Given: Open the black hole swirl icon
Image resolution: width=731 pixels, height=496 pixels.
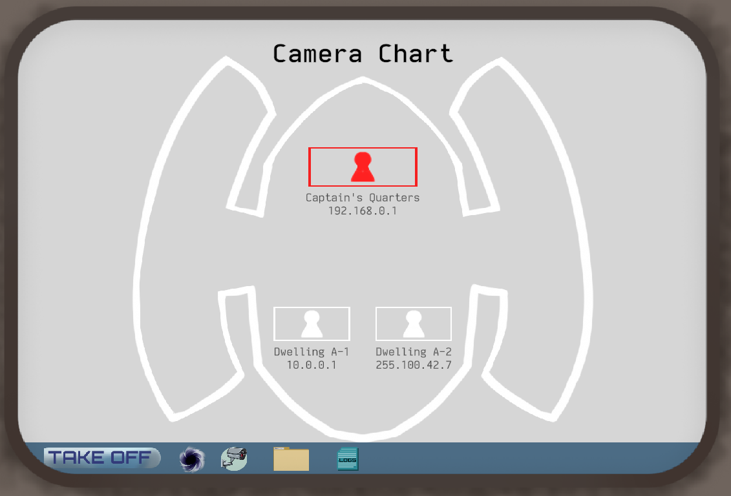Looking at the screenshot, I should pos(192,459).
